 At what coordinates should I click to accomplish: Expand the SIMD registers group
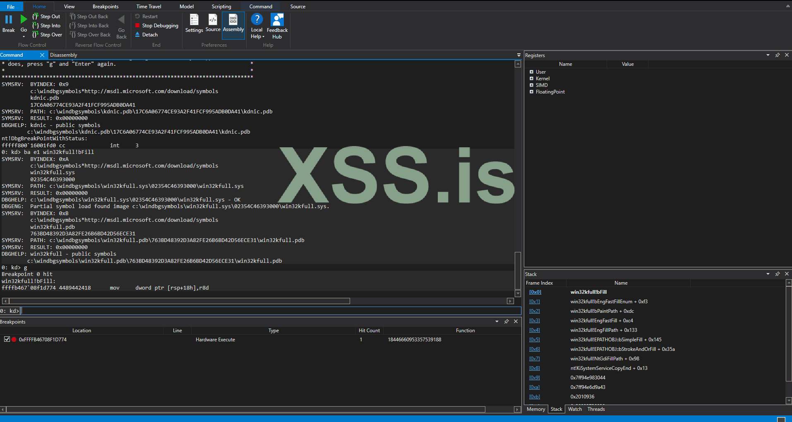(x=531, y=85)
